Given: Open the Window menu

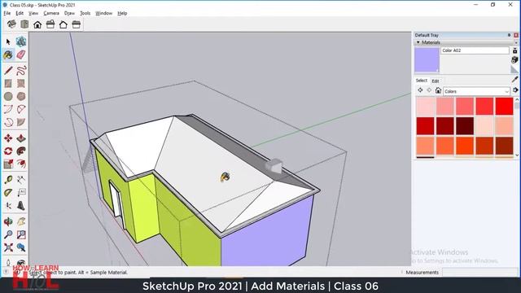Looking at the screenshot, I should [103, 13].
